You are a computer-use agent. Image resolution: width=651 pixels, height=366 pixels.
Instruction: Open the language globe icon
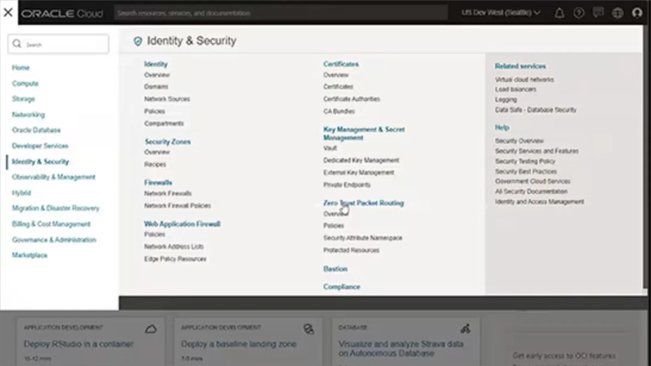617,14
